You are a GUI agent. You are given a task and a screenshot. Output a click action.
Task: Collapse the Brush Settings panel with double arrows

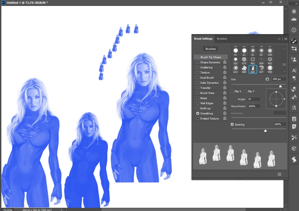(x=279, y=39)
